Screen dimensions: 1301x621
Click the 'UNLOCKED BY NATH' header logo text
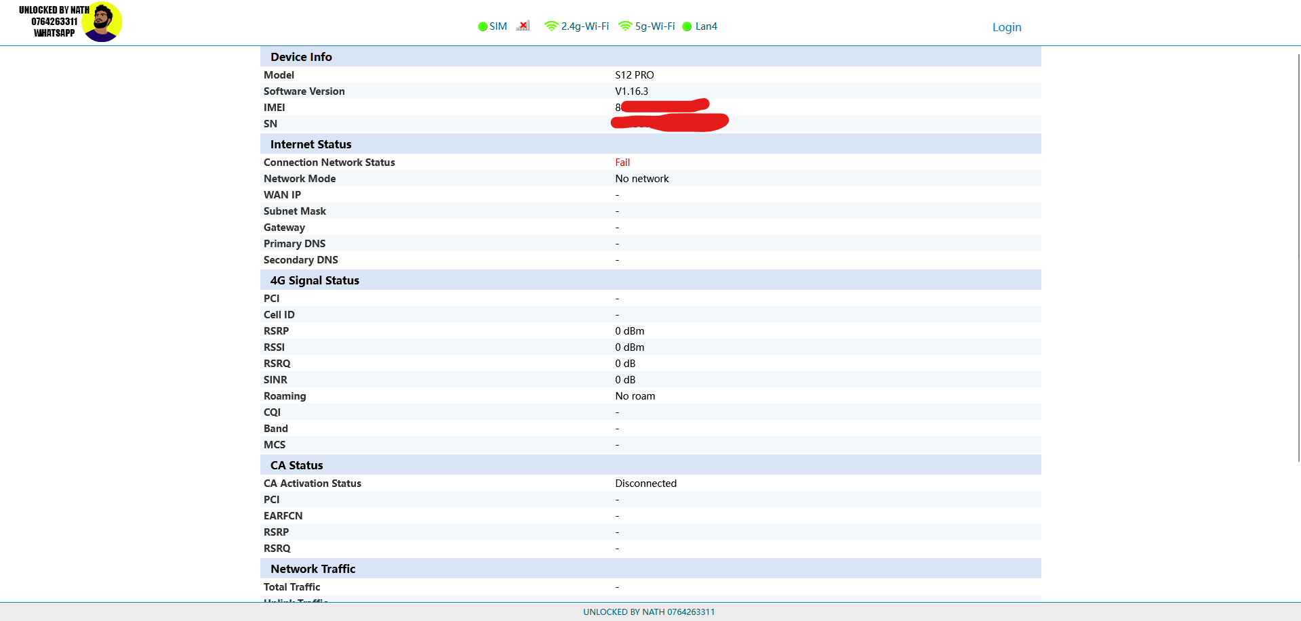tap(54, 10)
